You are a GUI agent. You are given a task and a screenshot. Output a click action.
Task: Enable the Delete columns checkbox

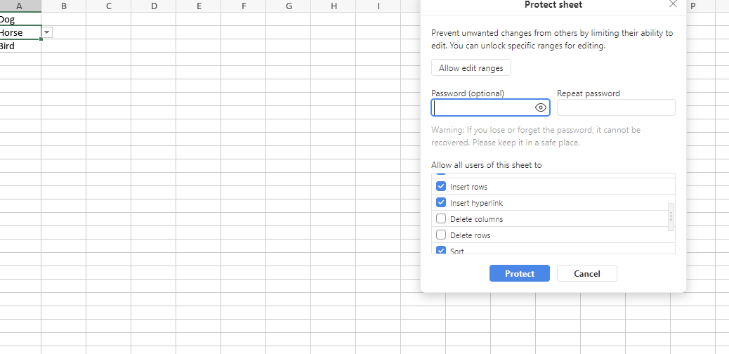pos(441,218)
